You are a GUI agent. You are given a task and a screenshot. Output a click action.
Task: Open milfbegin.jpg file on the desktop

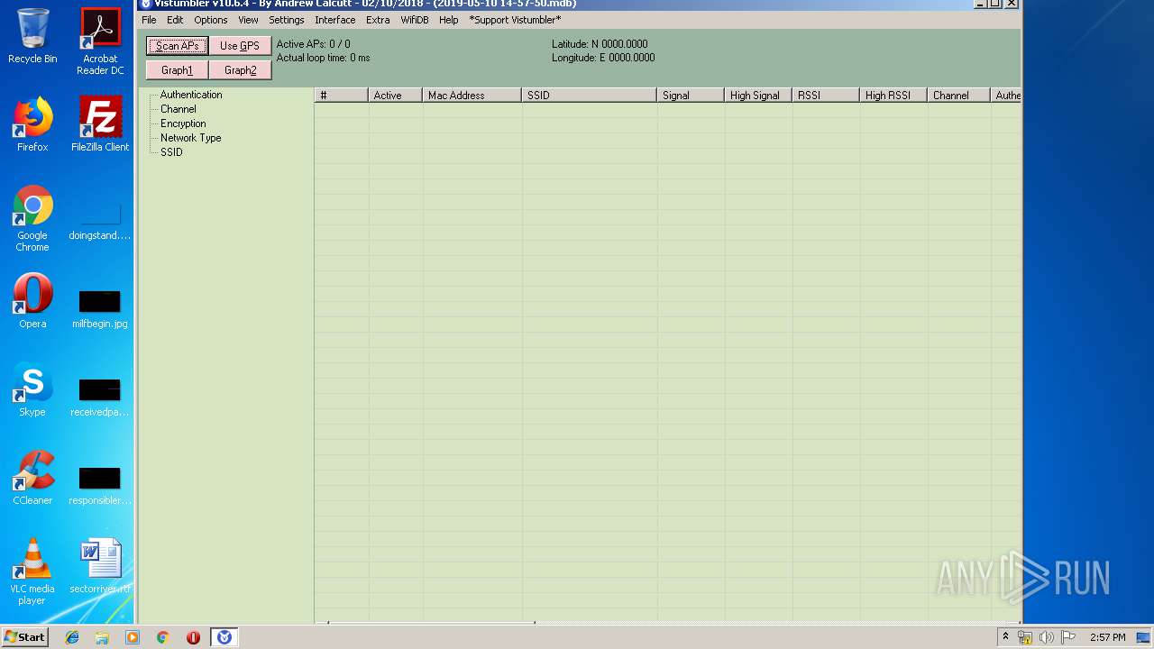pos(100,310)
